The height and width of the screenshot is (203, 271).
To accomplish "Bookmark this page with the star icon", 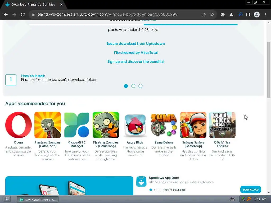I will (212, 15).
